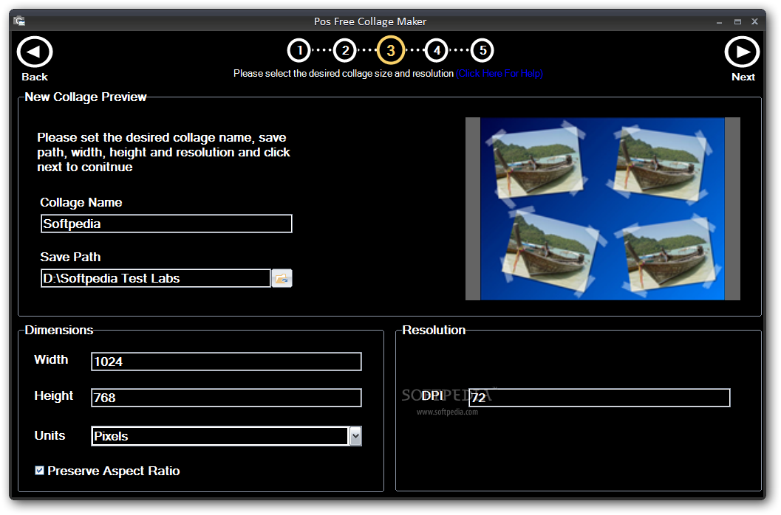The image size is (781, 515).
Task: Click the New Collage Preview group title
Action: tap(86, 97)
